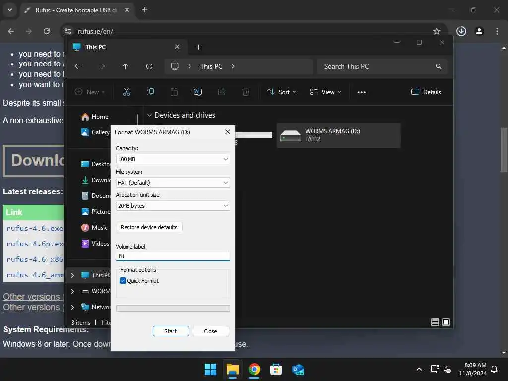
Task: Switch to details list view icon
Action: pos(435,322)
